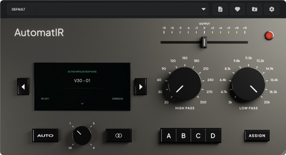
Task: Select next impulse response with right arrow
Action: [141, 87]
